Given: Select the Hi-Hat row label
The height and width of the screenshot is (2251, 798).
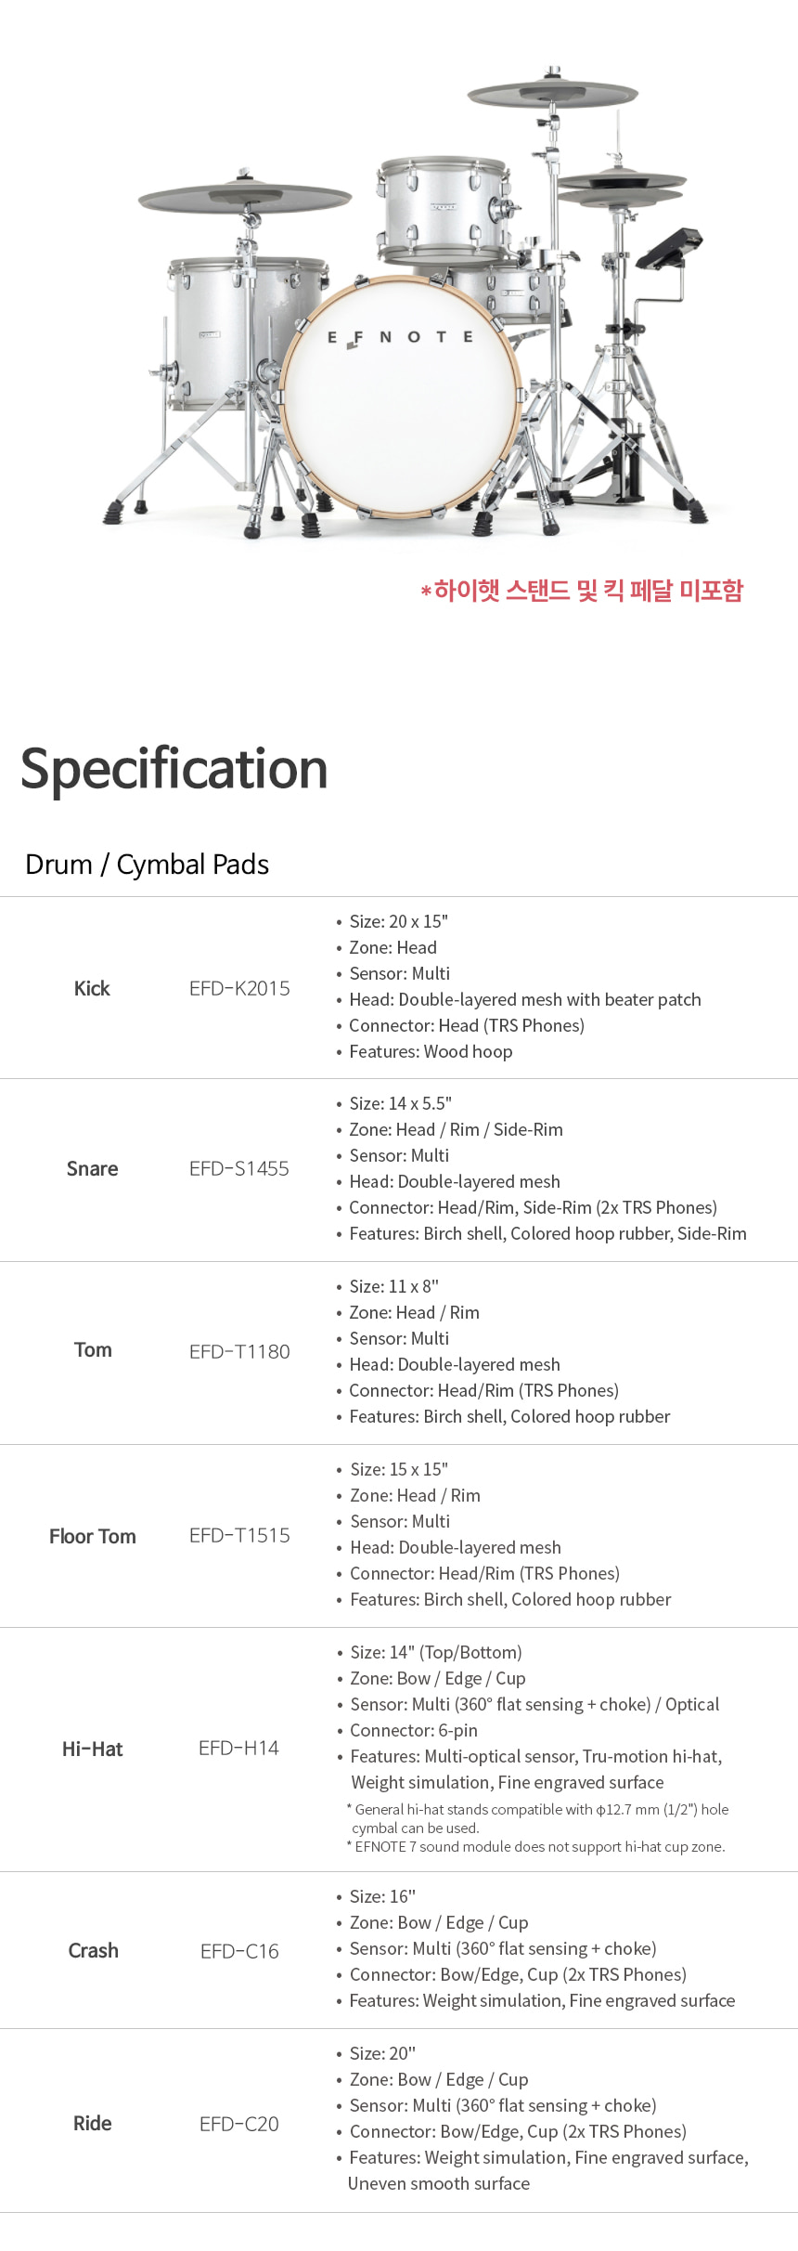Looking at the screenshot, I should coord(93,1750).
